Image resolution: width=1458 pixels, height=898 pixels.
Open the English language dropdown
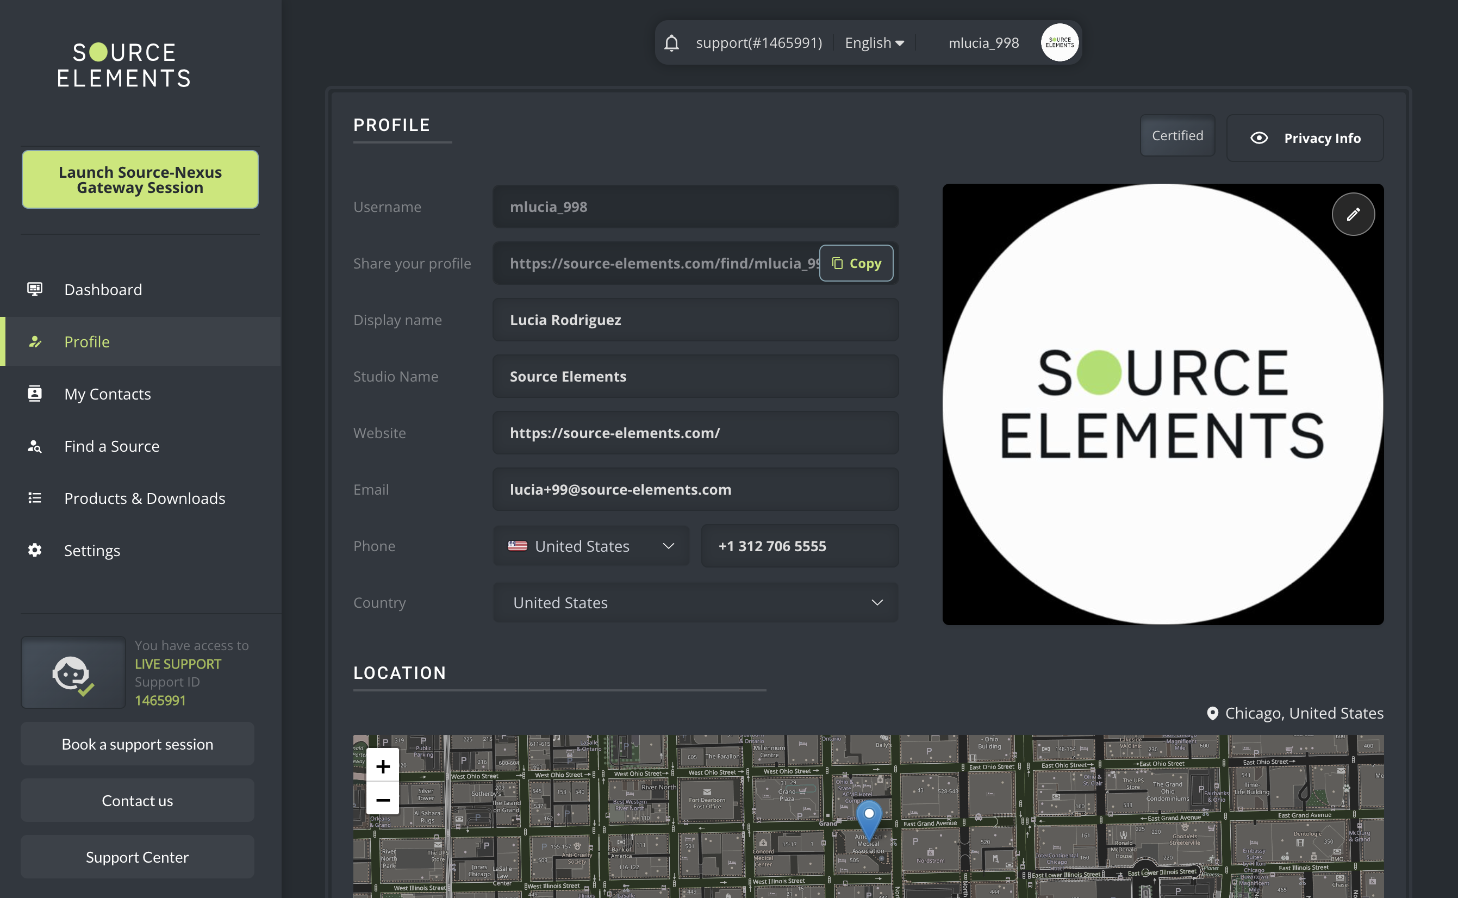point(874,43)
